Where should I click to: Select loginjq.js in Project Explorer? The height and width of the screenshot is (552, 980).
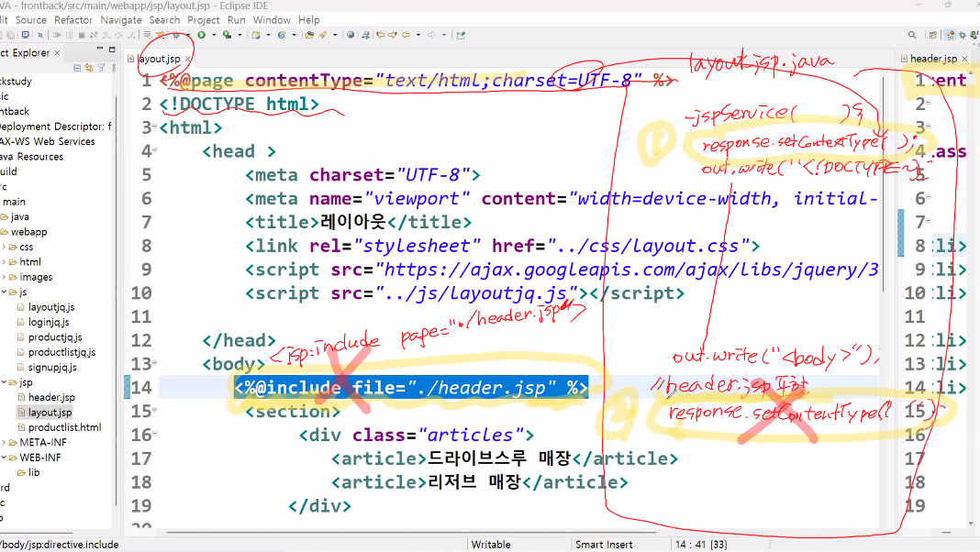pos(48,322)
